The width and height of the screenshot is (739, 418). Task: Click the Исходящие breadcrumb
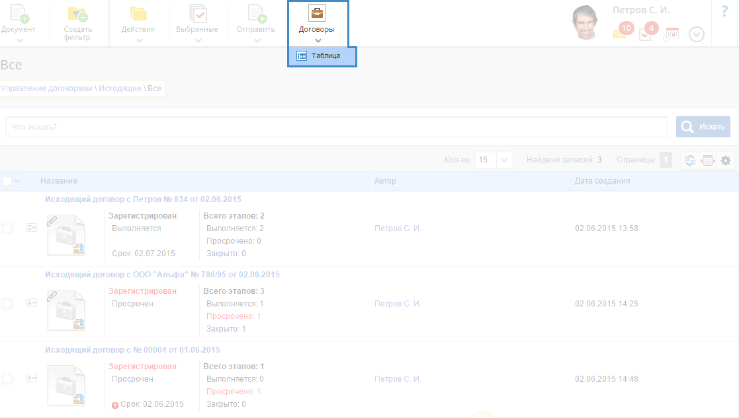coord(120,88)
